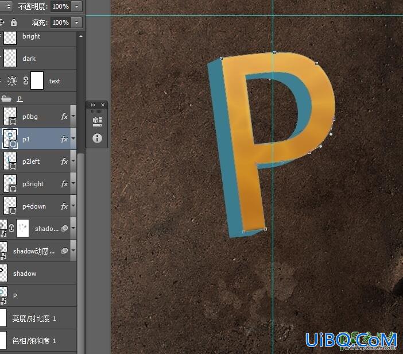Expand effects arrow on p0bg layer
The width and height of the screenshot is (403, 354).
coord(73,116)
